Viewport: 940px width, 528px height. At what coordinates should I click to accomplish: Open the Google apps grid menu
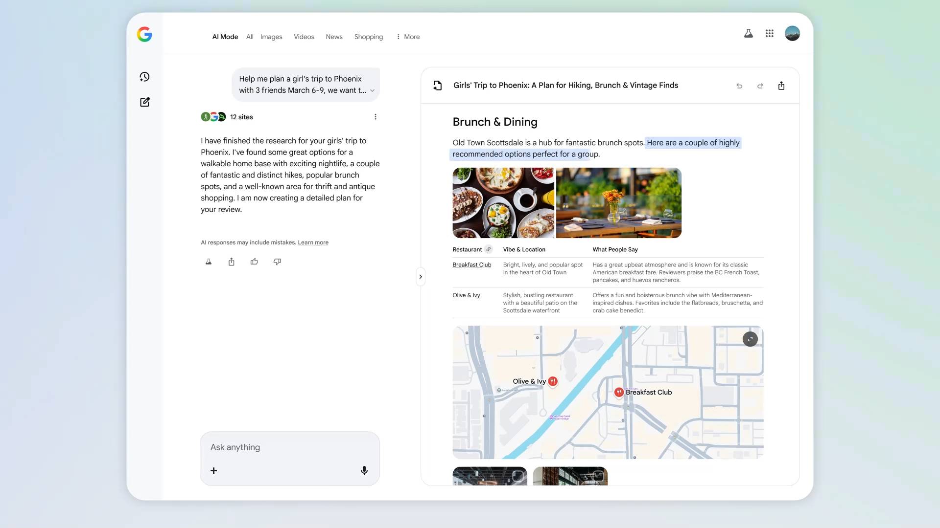pyautogui.click(x=769, y=33)
